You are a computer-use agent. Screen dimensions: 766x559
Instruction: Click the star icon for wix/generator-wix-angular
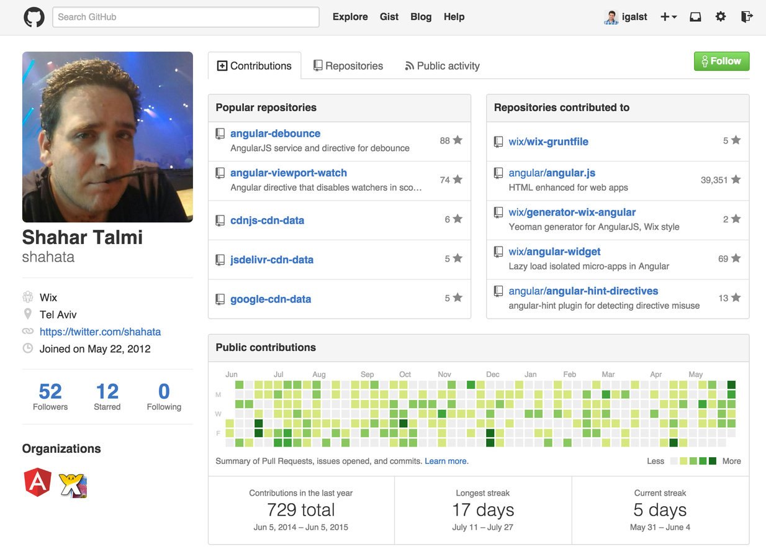tap(736, 219)
